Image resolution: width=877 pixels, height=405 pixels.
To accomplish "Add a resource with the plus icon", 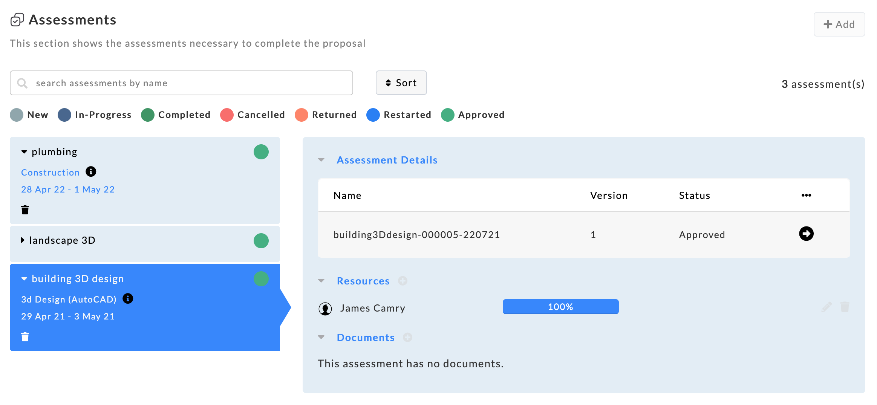I will [x=403, y=281].
